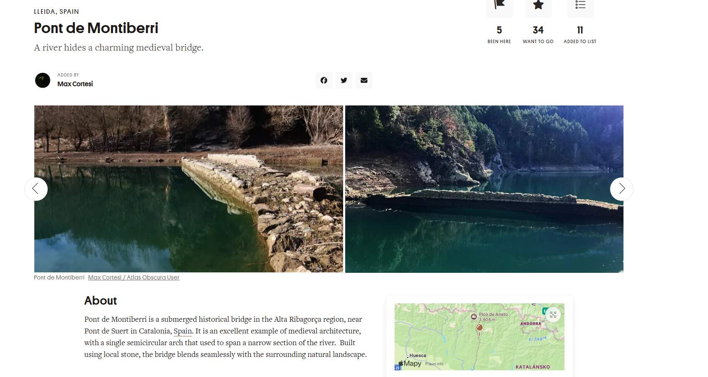
Task: Click the Lleida, Spain location label
Action: pyautogui.click(x=56, y=12)
